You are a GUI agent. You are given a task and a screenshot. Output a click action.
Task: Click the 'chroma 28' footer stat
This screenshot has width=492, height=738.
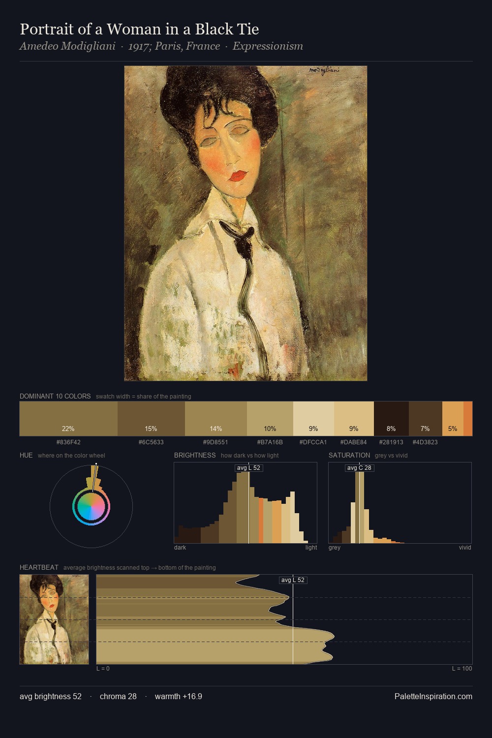click(118, 696)
